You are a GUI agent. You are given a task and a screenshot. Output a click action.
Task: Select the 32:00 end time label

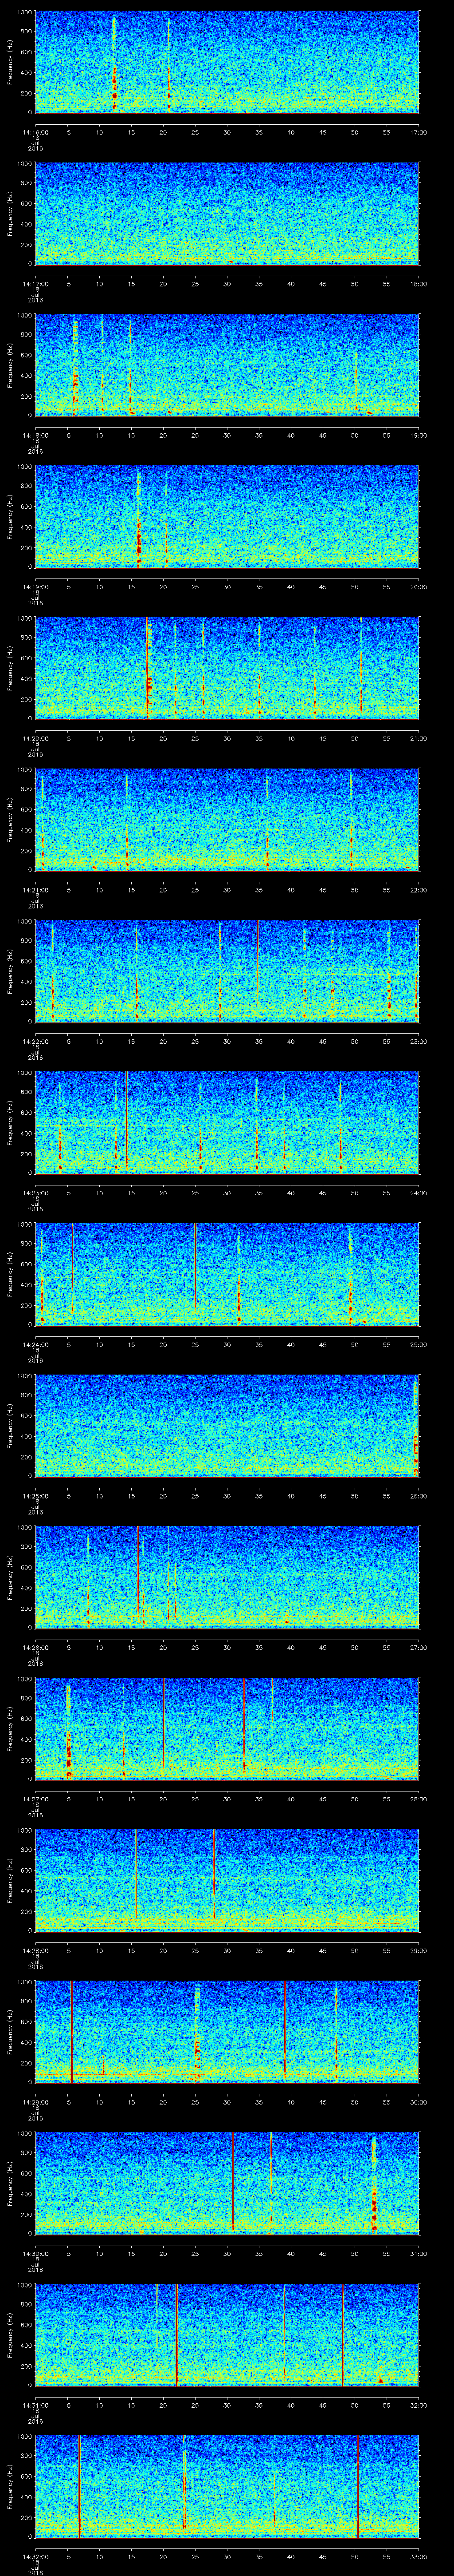click(419, 2405)
